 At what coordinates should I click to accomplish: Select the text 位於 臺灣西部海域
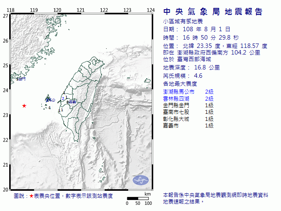[x=187, y=59]
